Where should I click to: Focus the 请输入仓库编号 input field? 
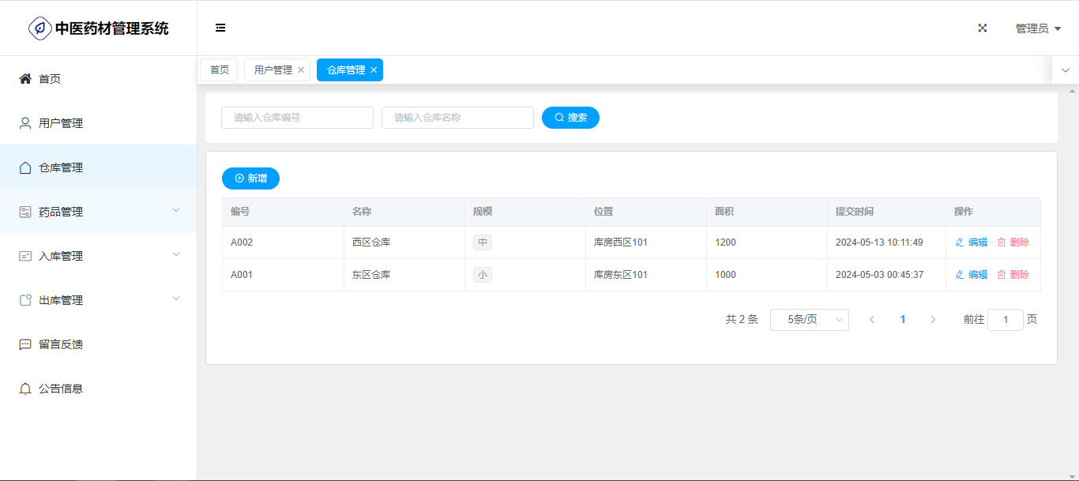click(x=297, y=118)
